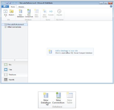Open the Site workspace

coord(15,65)
